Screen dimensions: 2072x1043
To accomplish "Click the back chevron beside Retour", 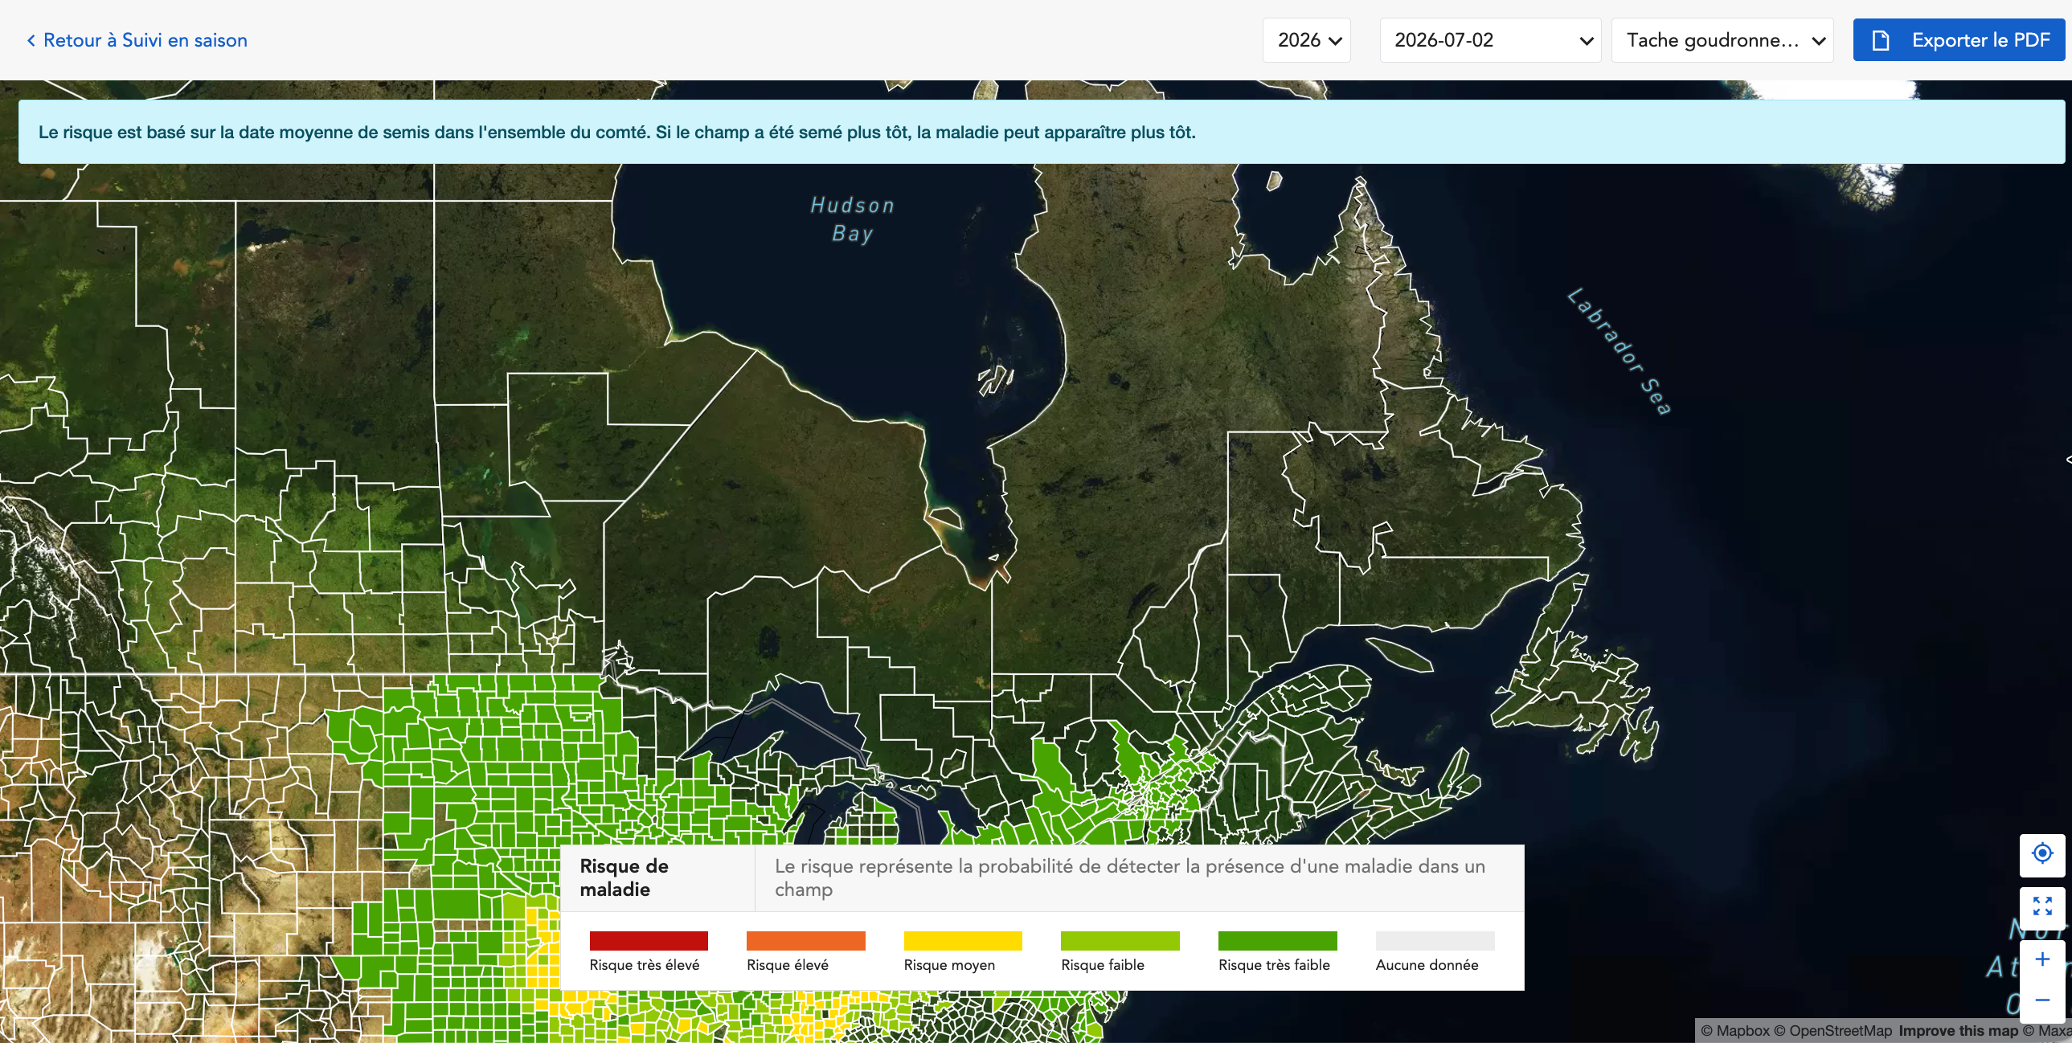I will [x=31, y=40].
